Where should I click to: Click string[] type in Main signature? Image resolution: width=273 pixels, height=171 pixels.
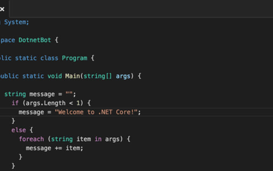coord(98,76)
